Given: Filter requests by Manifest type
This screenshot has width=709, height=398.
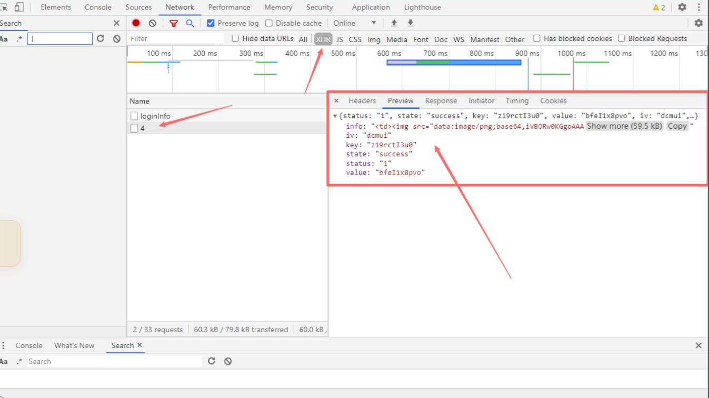Looking at the screenshot, I should point(485,39).
